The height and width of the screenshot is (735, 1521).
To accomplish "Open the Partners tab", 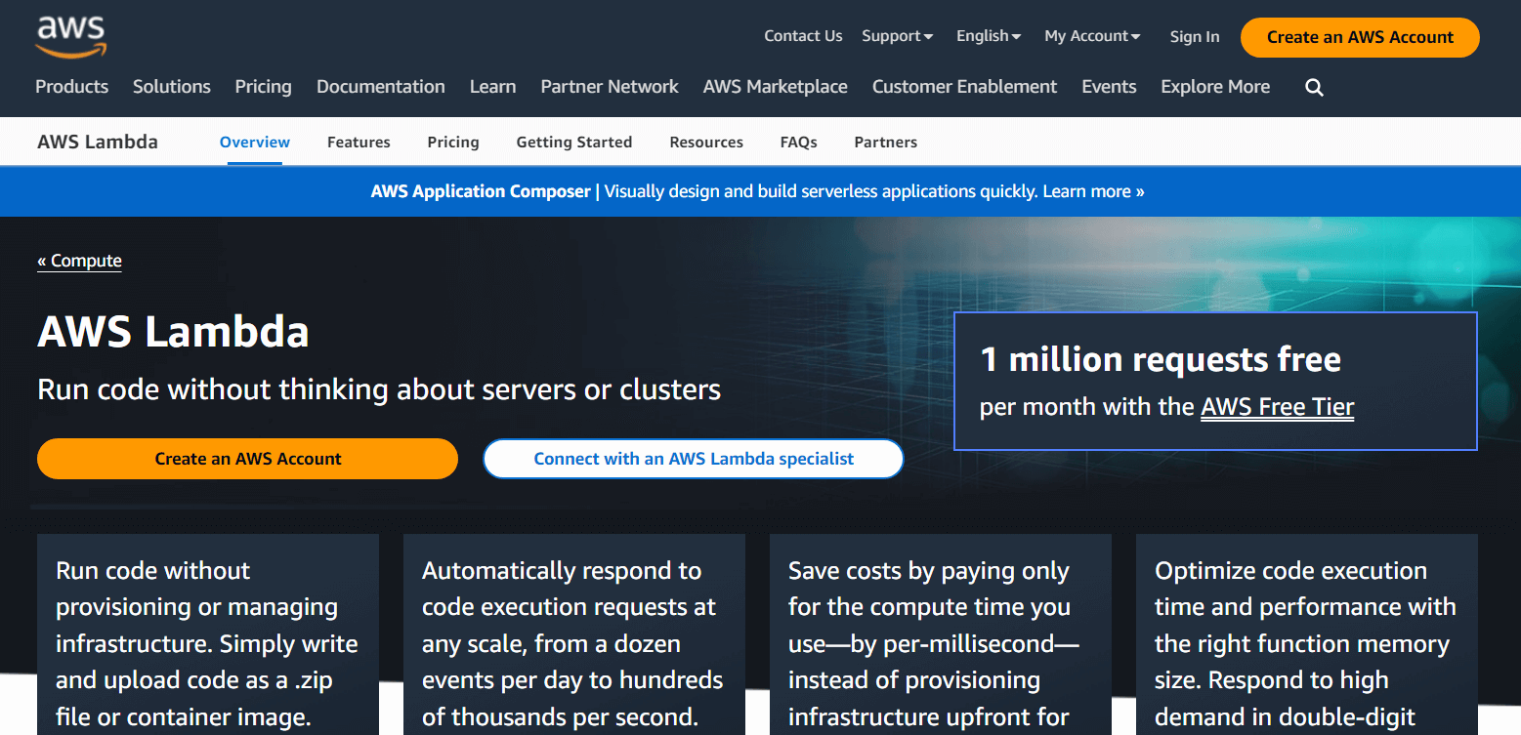I will click(x=885, y=142).
